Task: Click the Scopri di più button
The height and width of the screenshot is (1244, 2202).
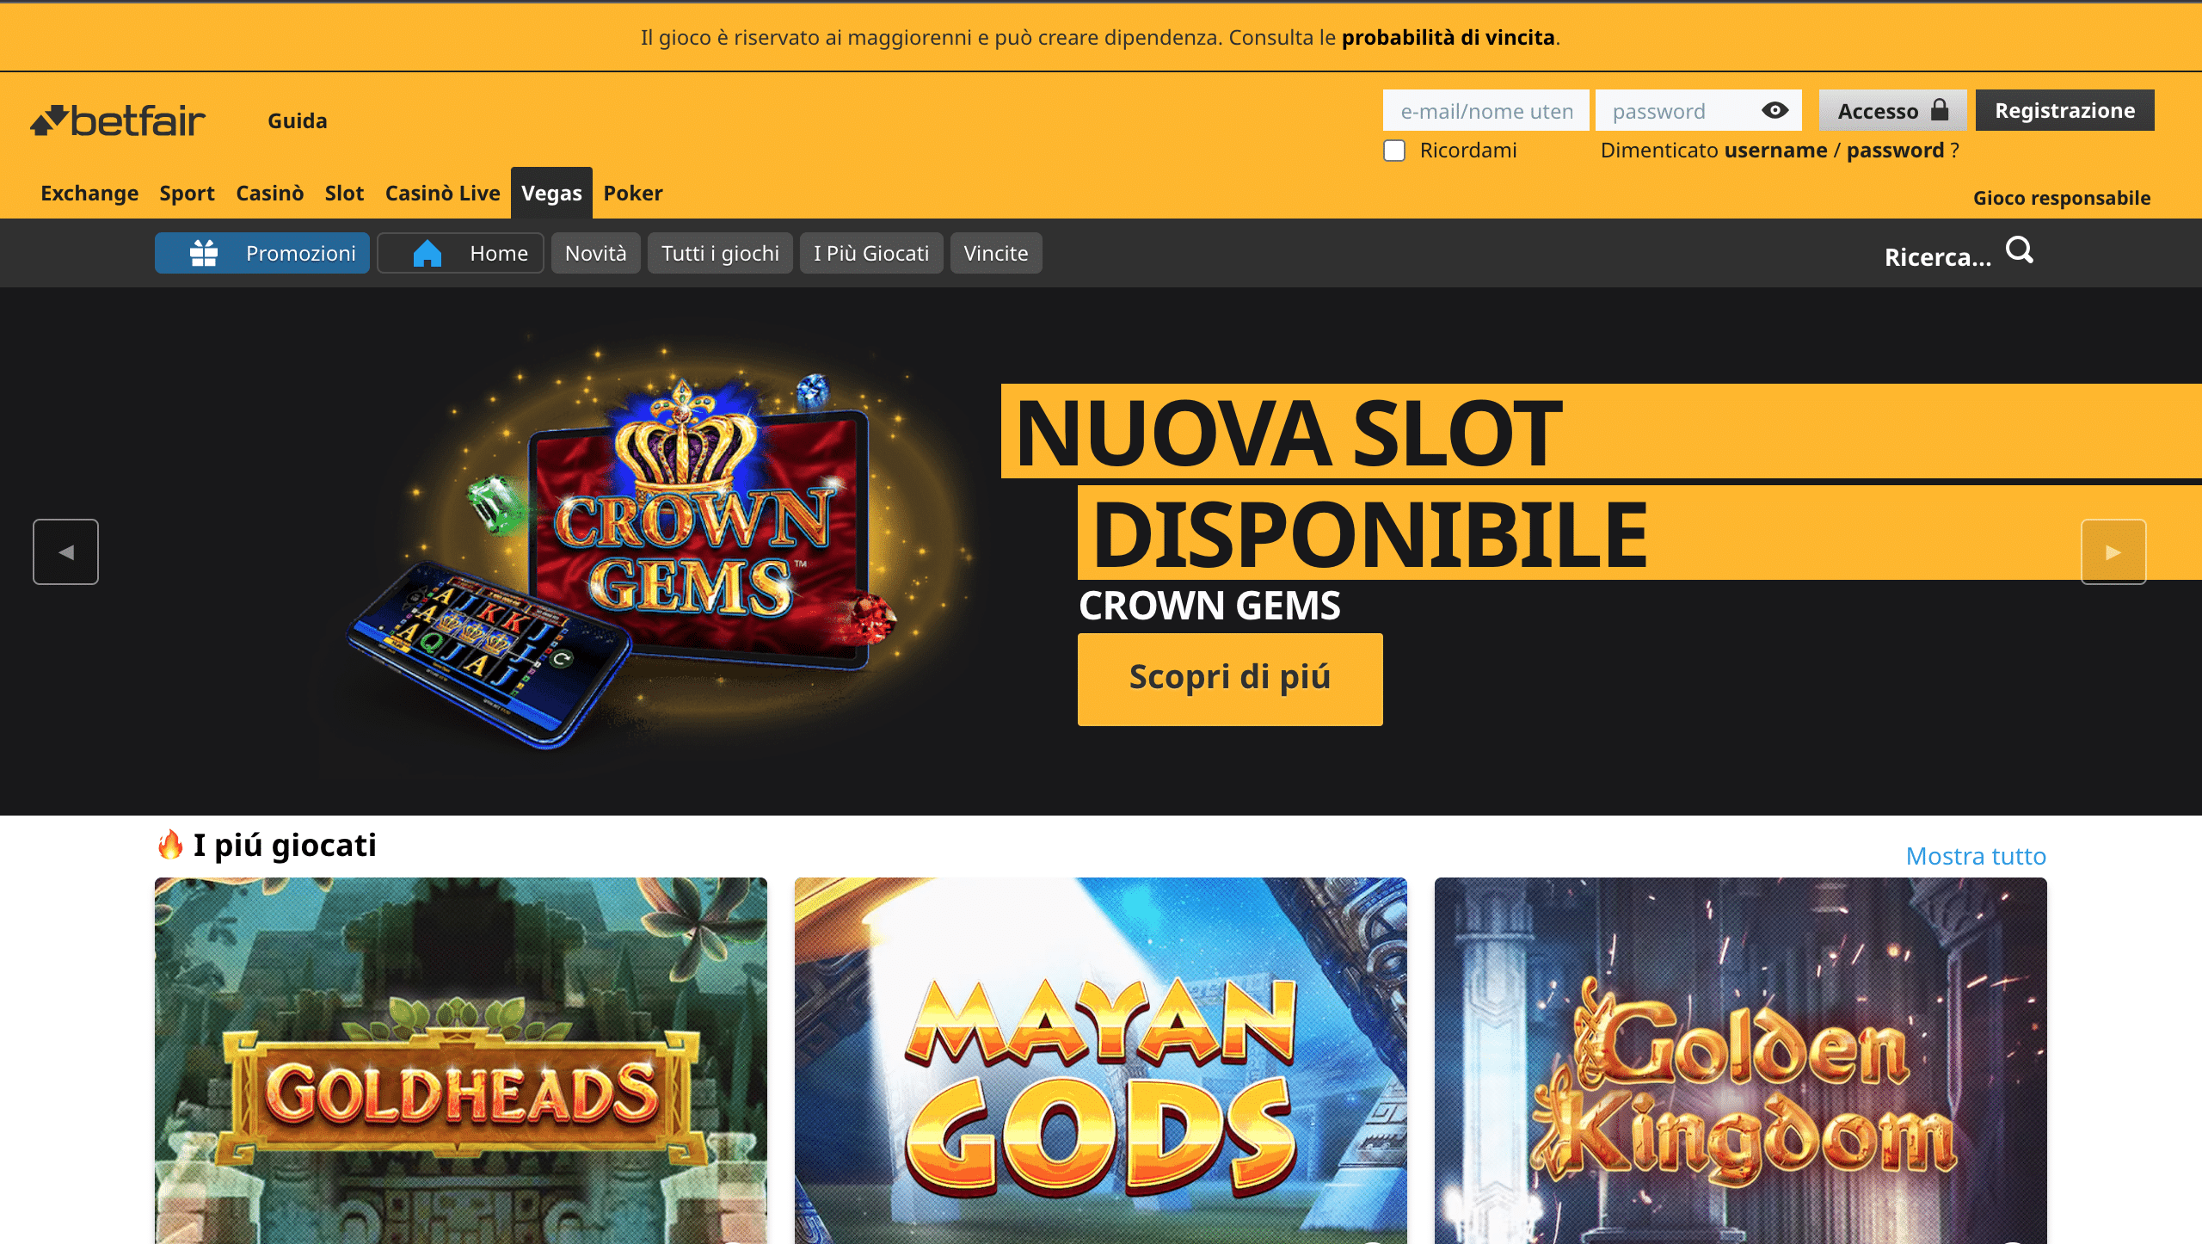Action: tap(1229, 679)
